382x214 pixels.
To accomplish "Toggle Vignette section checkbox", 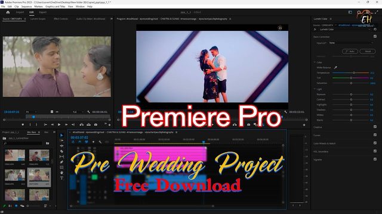I will (x=375, y=159).
